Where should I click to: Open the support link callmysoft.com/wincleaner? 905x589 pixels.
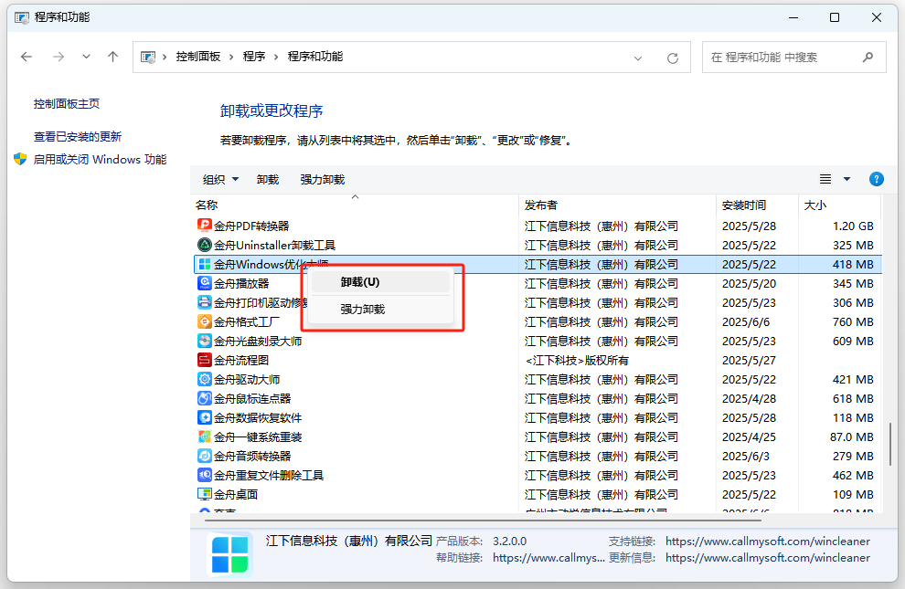[768, 542]
